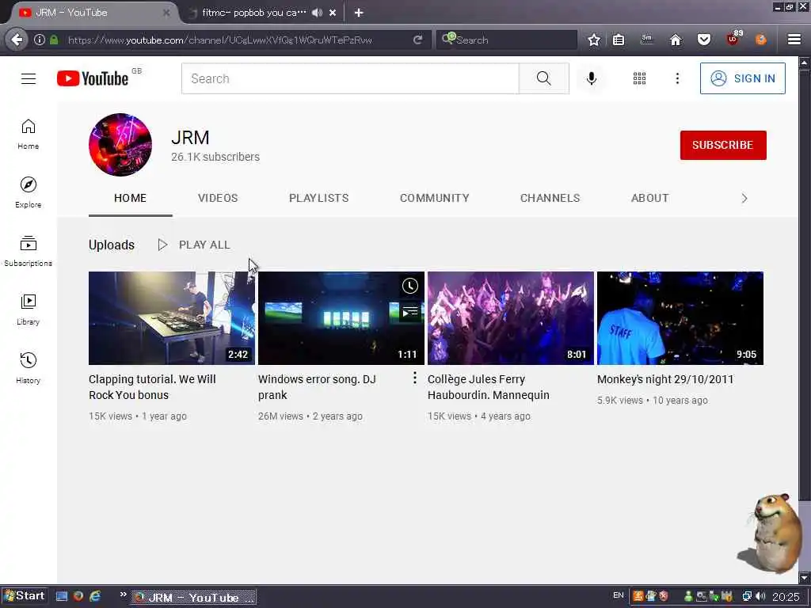Open a new browser tab

[359, 13]
